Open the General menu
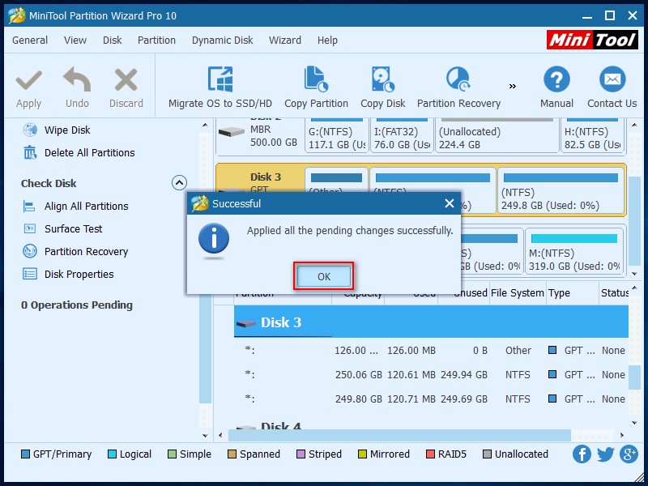This screenshot has height=486, width=648. pos(30,40)
